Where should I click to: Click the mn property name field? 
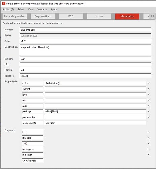point(32,100)
